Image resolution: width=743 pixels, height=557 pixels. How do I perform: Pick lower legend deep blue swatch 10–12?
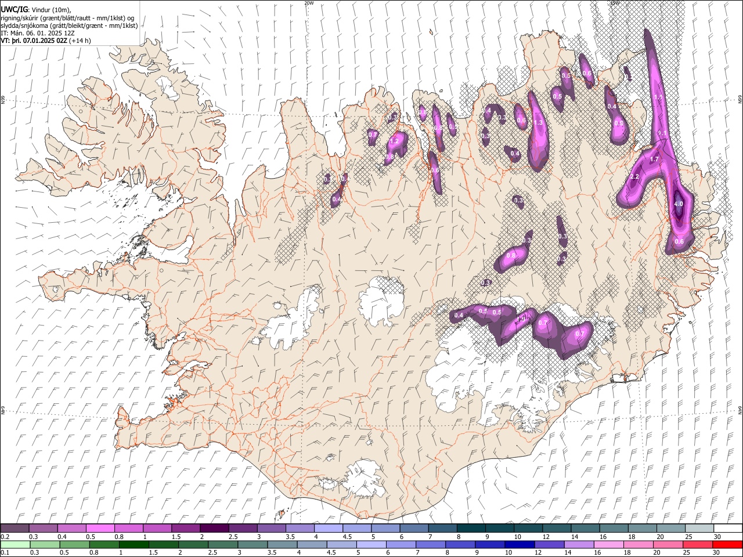(x=520, y=545)
